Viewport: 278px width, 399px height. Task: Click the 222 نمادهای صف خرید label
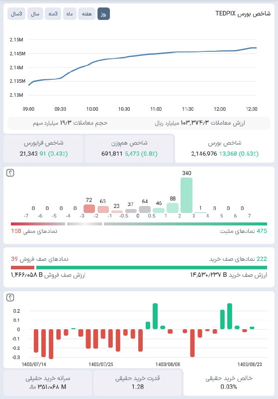coord(238,259)
